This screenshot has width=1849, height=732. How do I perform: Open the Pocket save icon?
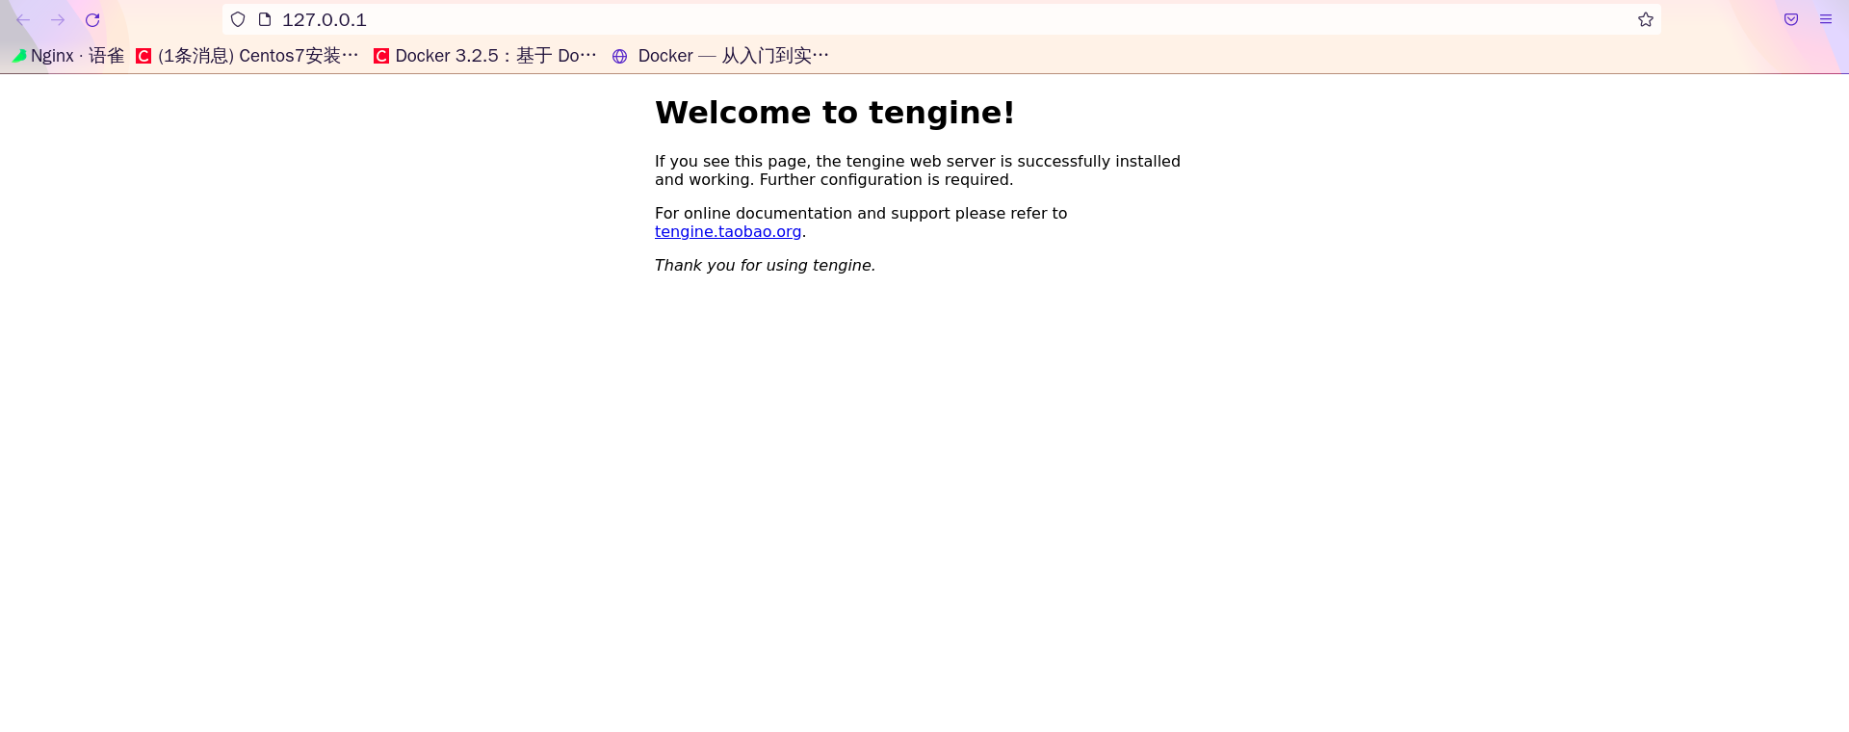[x=1791, y=19]
